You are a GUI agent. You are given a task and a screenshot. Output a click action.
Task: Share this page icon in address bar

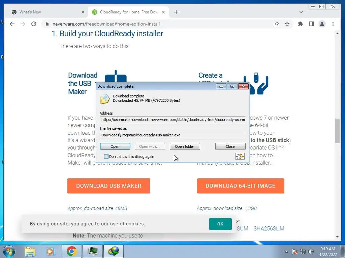click(276, 24)
